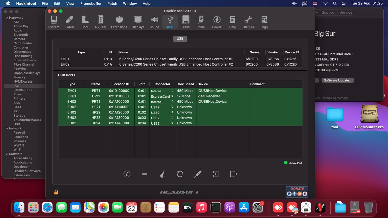Collapse the Network section in sidebar
388x218 pixels.
[7, 128]
